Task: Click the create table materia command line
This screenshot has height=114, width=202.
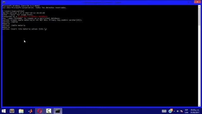Action: point(42,20)
